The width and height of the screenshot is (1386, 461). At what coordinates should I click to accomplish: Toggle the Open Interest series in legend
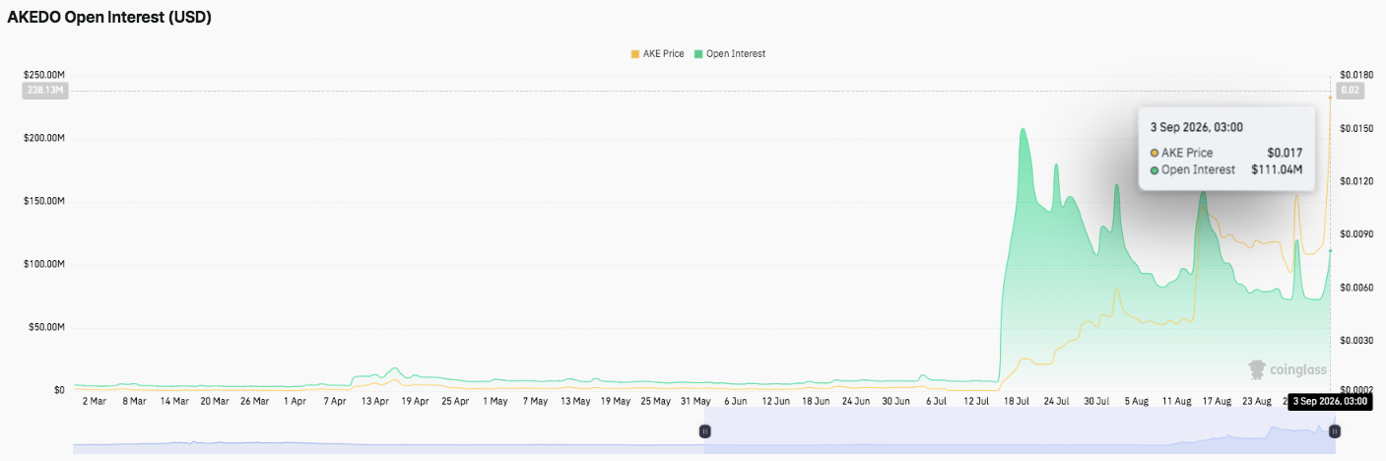(730, 53)
